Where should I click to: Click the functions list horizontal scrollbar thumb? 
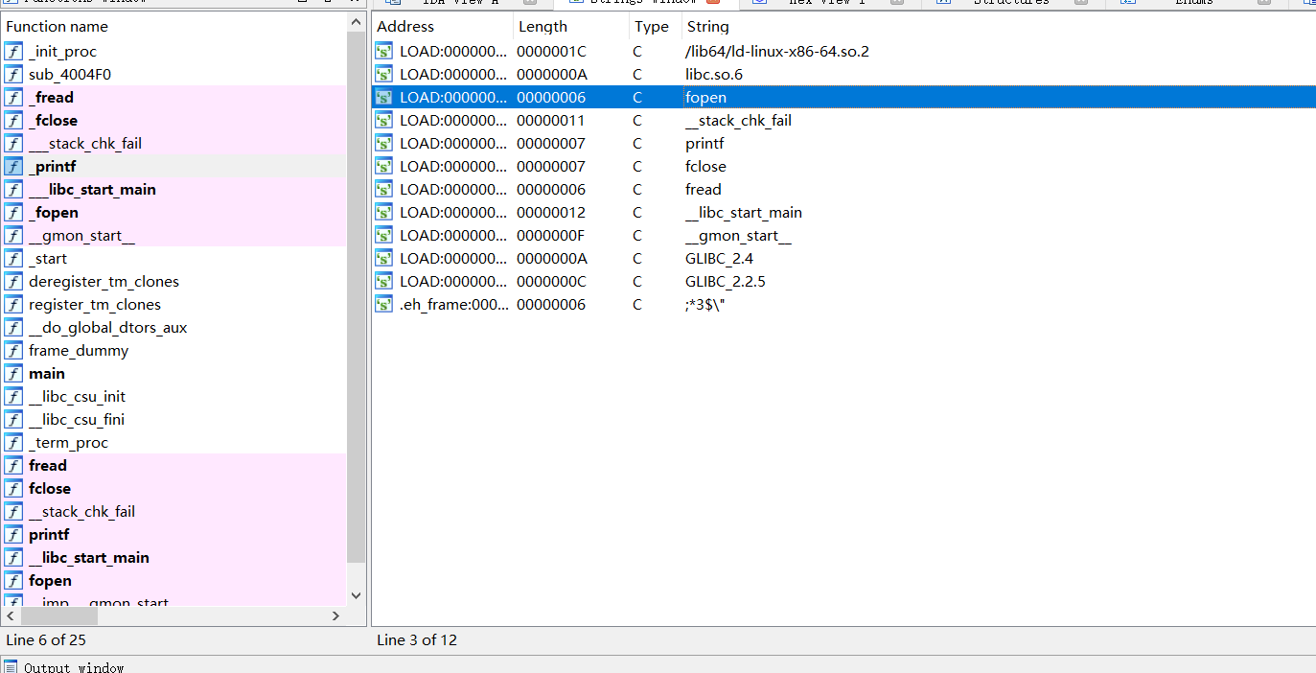58,615
